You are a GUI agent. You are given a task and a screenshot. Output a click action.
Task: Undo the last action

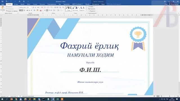pos(6,1)
